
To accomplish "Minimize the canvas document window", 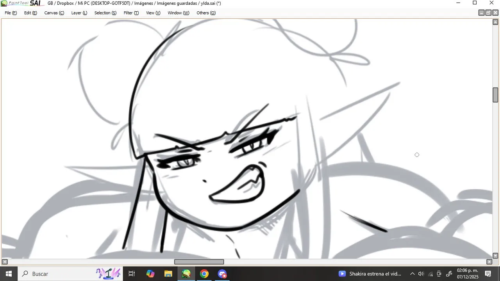I will pos(482,13).
